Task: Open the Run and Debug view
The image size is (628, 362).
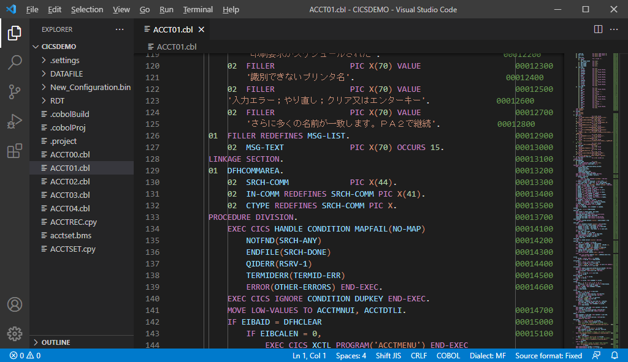Action: pos(15,122)
